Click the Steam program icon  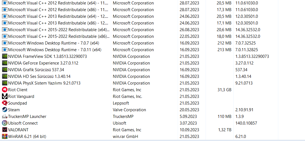point(4,110)
